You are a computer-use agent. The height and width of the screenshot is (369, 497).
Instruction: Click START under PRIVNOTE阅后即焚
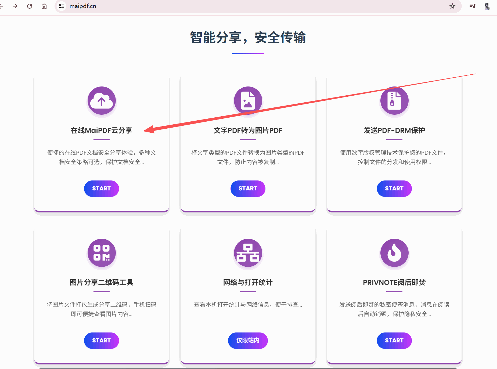click(394, 341)
